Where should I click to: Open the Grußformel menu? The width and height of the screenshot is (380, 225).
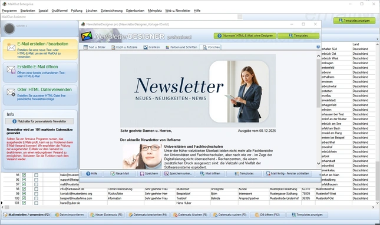tap(60, 11)
